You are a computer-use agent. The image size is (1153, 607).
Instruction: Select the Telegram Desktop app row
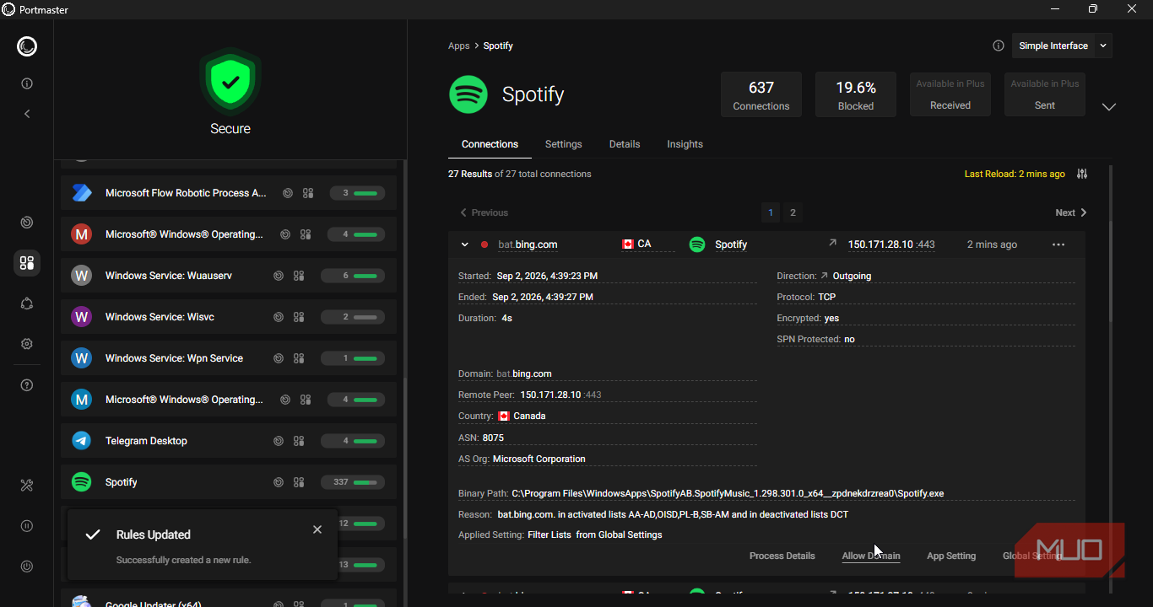click(x=229, y=441)
